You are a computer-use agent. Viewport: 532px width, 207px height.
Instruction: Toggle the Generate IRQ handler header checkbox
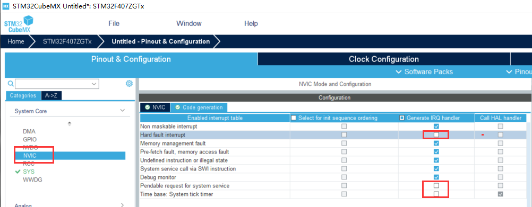(x=402, y=118)
